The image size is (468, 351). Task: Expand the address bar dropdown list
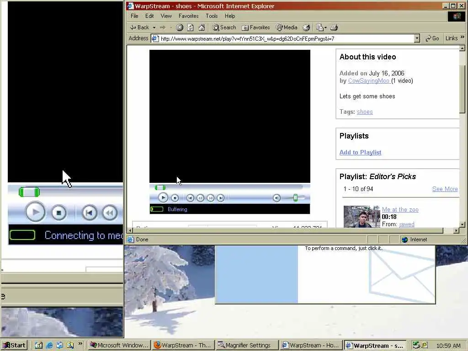[417, 38]
